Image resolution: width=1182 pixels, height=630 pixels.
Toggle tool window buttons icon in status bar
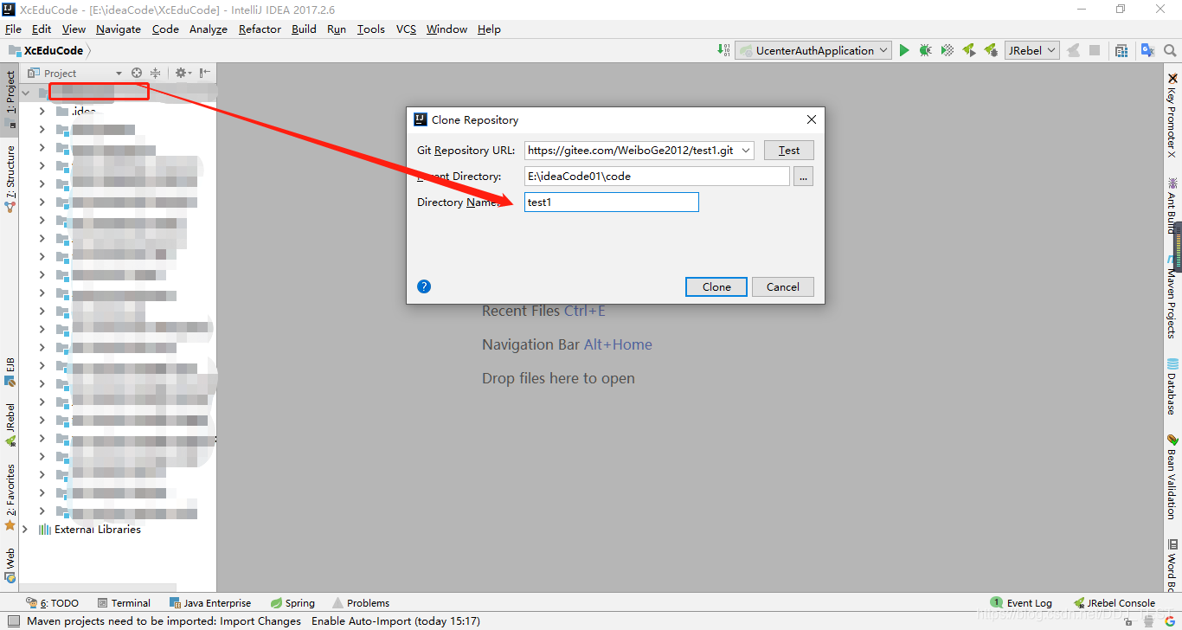point(13,620)
